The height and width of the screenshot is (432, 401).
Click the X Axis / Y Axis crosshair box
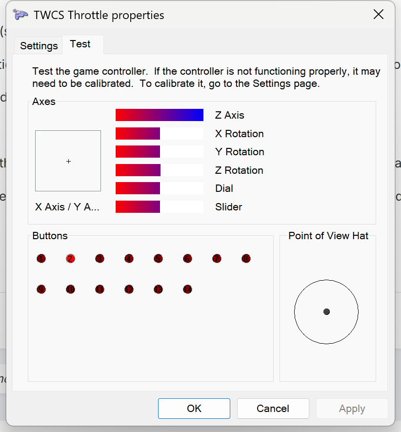pos(68,161)
